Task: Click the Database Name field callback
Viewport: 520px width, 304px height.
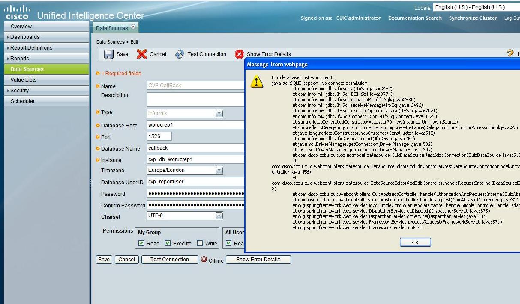Action: pos(196,148)
